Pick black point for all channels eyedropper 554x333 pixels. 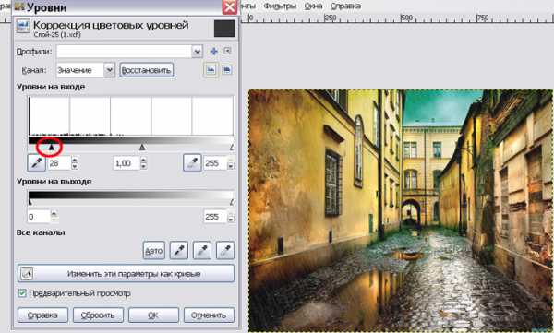pos(179,250)
